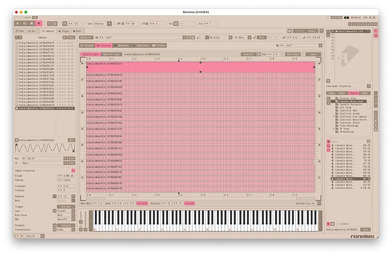The width and height of the screenshot is (392, 256).
Task: Play the sample preview beside waveform name
Action: click(x=16, y=140)
